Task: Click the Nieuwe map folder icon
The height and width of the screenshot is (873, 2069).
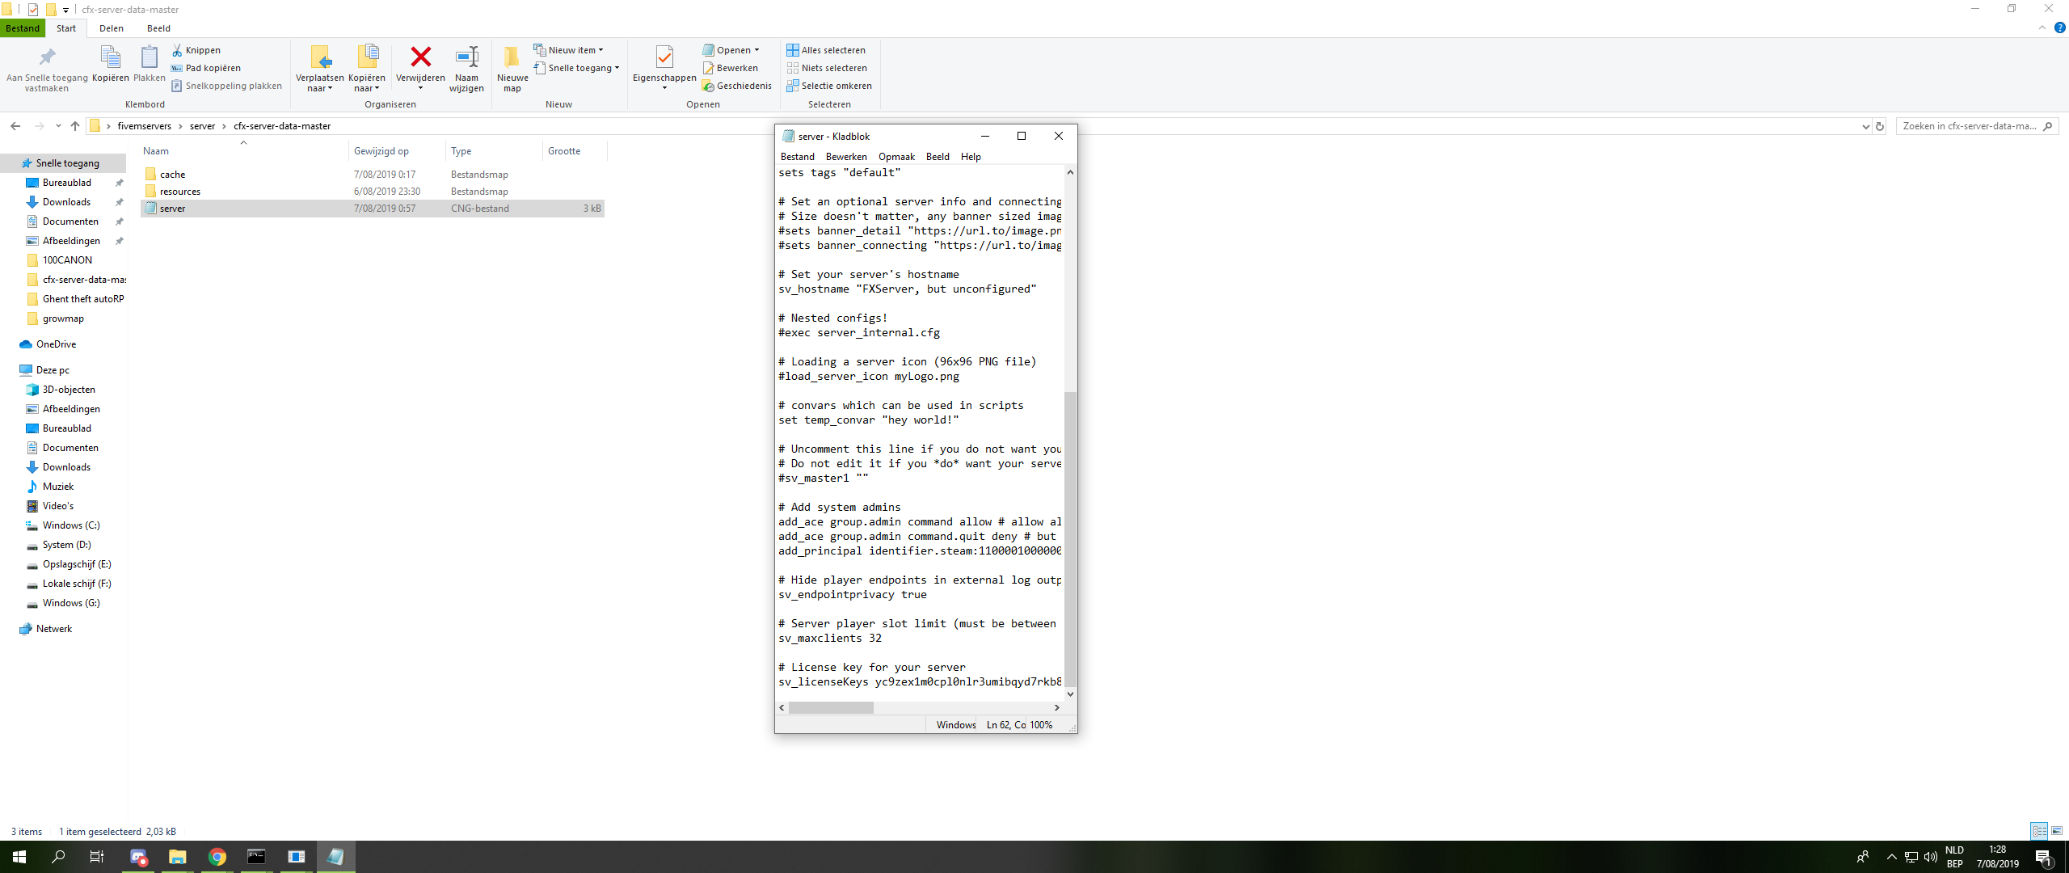Action: [x=512, y=57]
